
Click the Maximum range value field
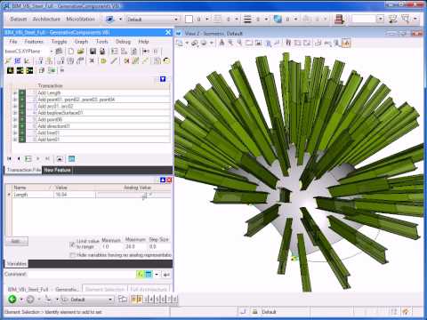point(135,246)
